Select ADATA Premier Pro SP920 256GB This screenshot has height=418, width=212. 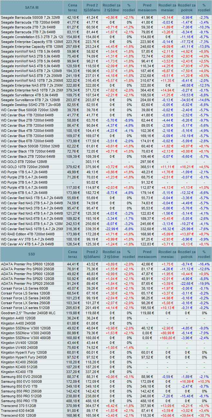click(x=28, y=284)
